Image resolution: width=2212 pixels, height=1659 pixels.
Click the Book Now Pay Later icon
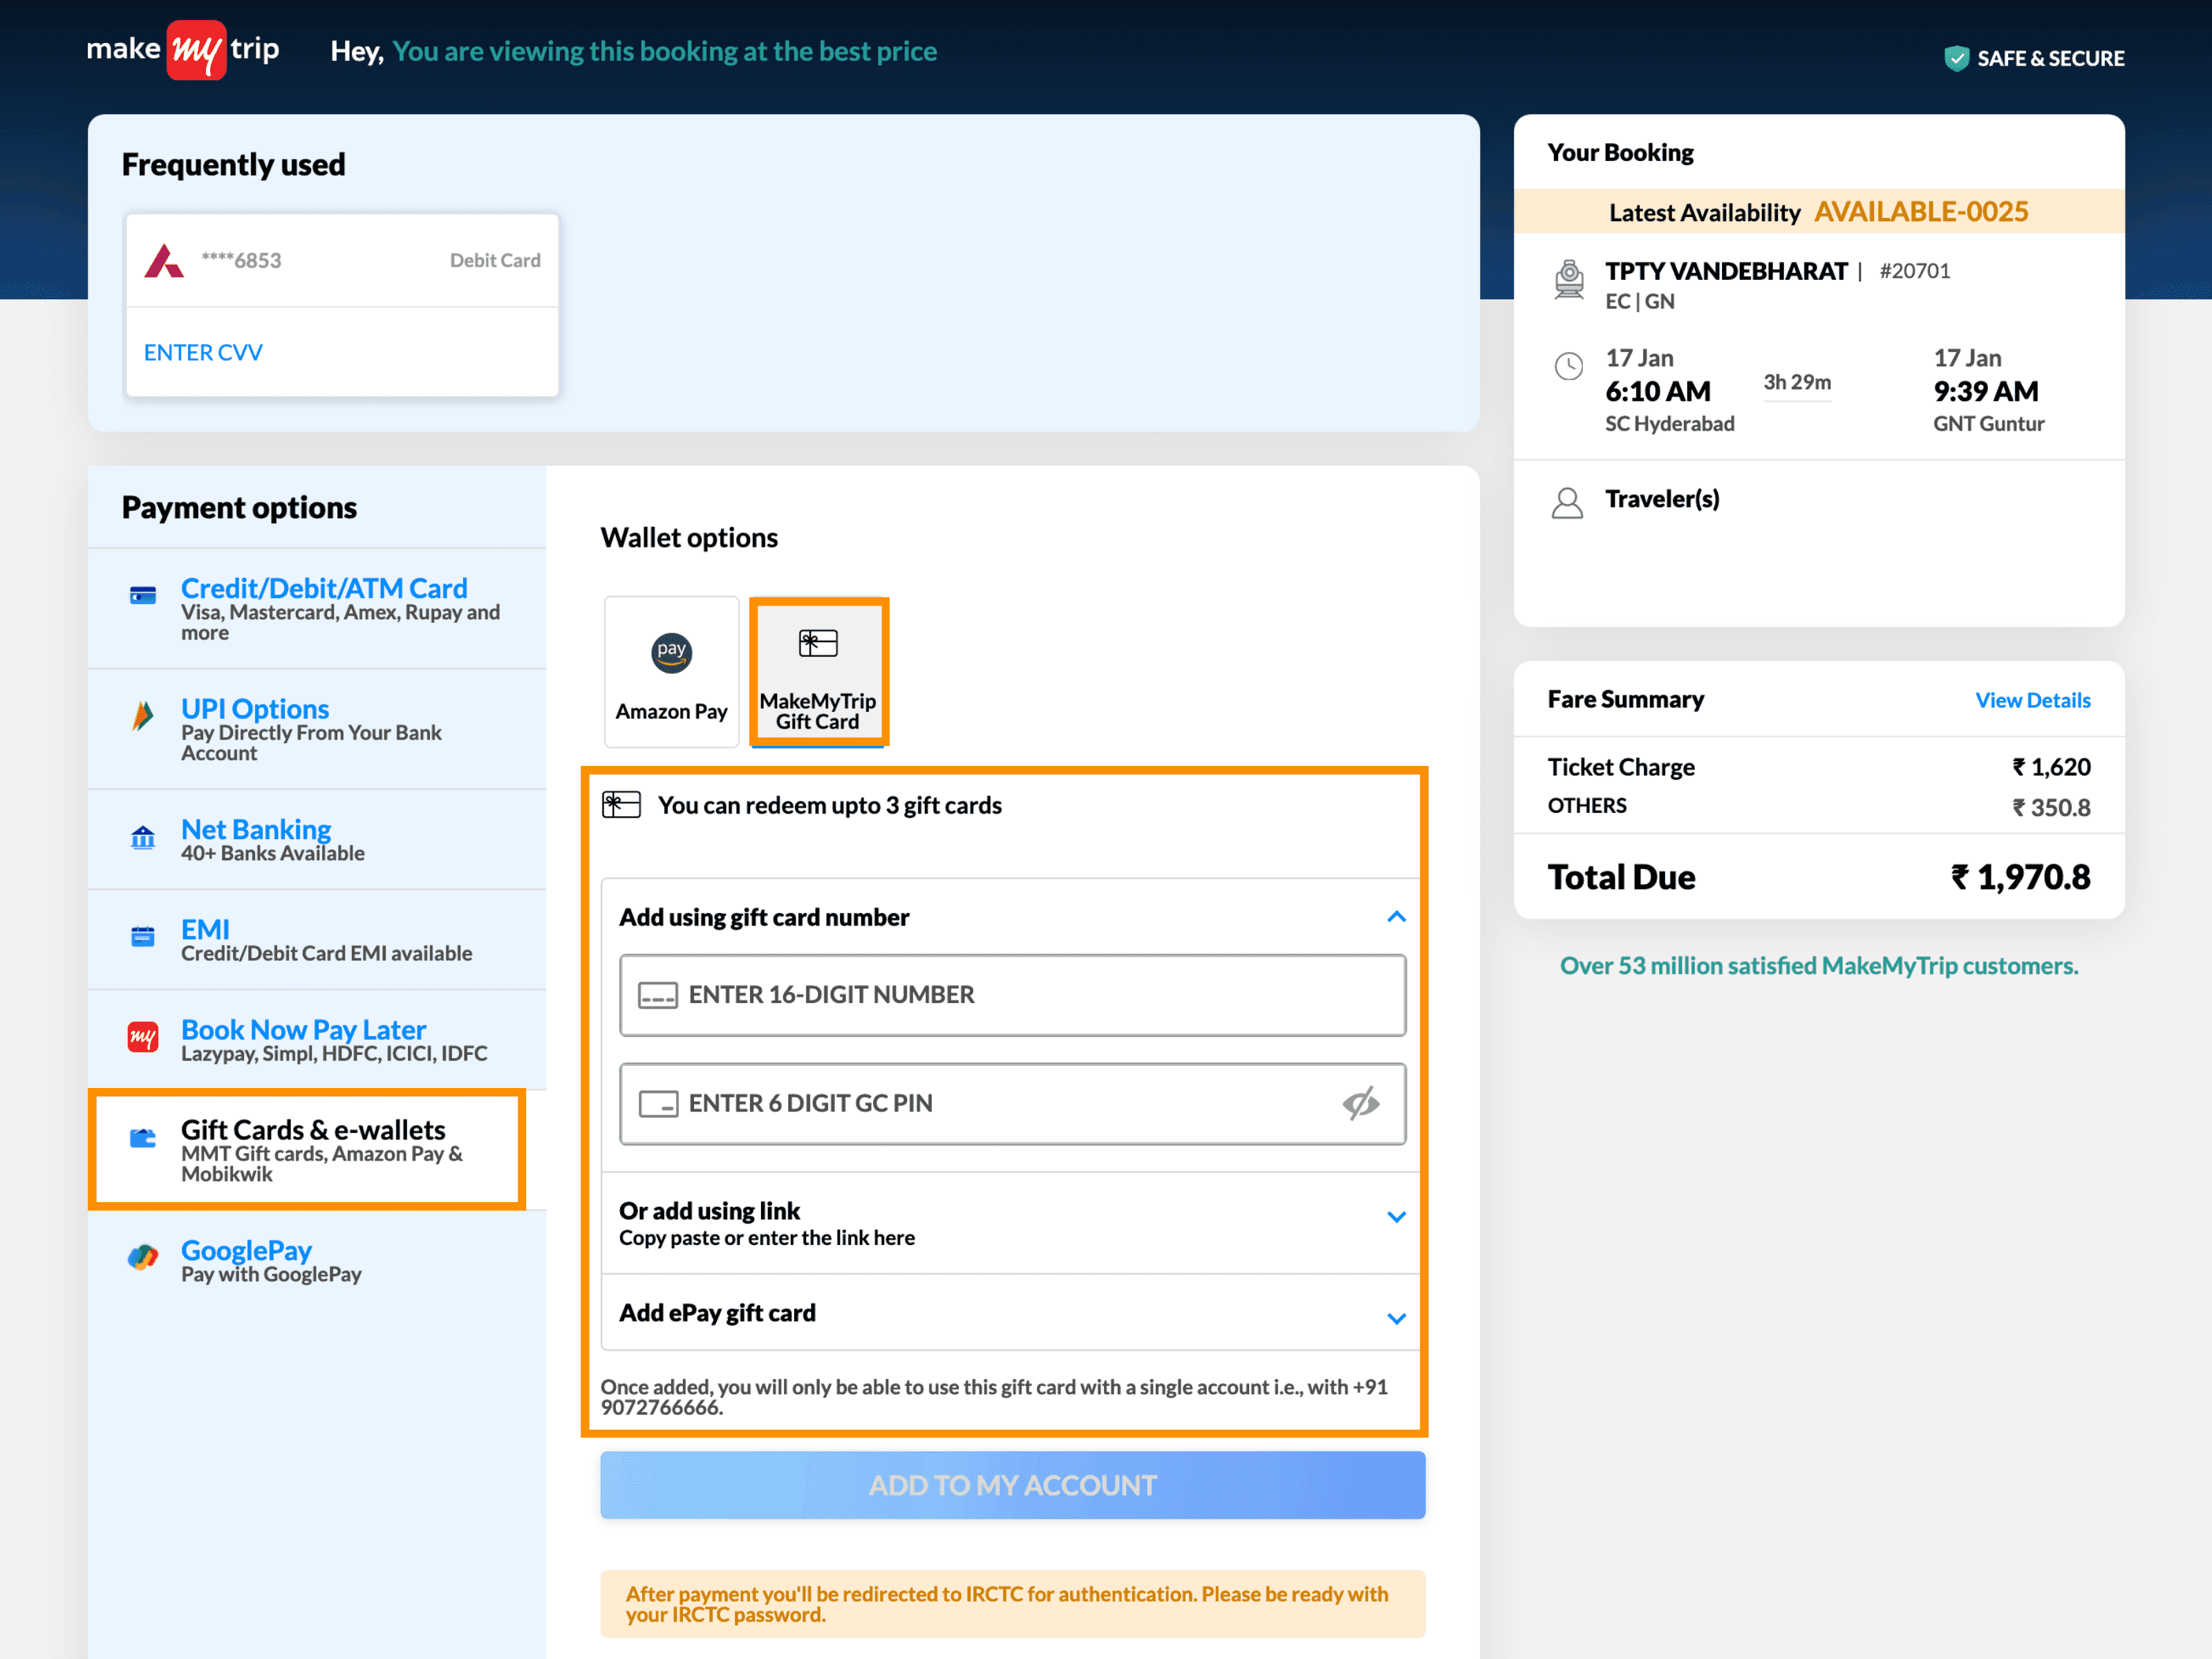tap(143, 1037)
